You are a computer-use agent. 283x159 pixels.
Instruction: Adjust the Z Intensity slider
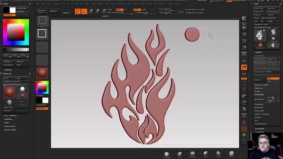[141, 12]
